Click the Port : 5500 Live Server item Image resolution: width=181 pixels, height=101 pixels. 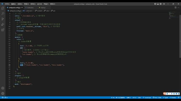(157, 98)
